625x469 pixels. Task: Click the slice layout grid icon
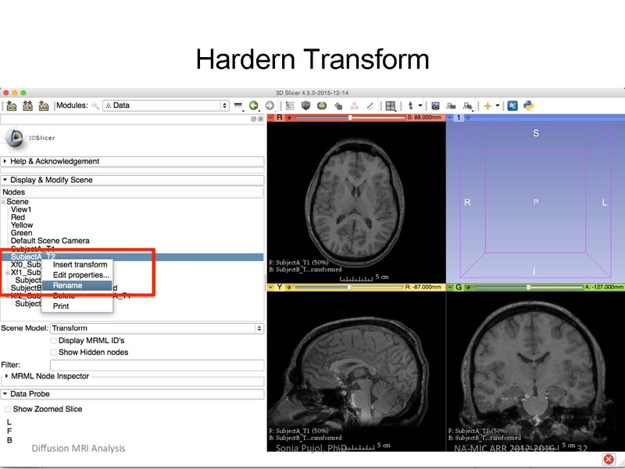coord(391,106)
